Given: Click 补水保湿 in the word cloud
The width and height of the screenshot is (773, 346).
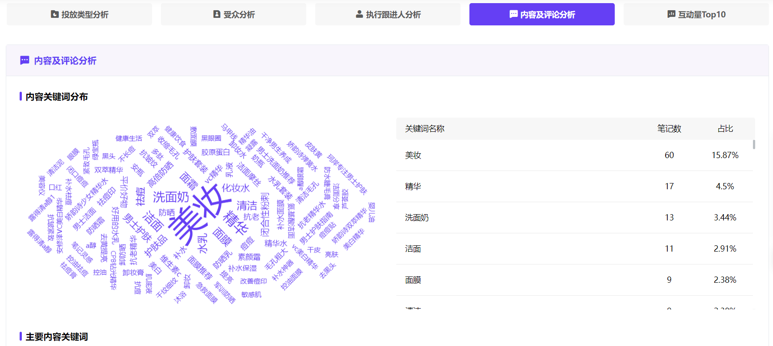Looking at the screenshot, I should coord(243,268).
